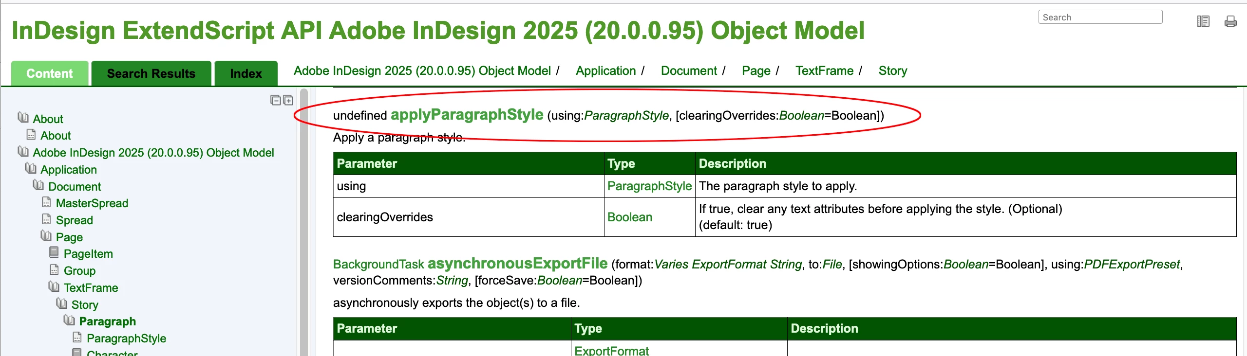Collapse the TextFrame node icon
This screenshot has height=356, width=1247.
(54, 287)
